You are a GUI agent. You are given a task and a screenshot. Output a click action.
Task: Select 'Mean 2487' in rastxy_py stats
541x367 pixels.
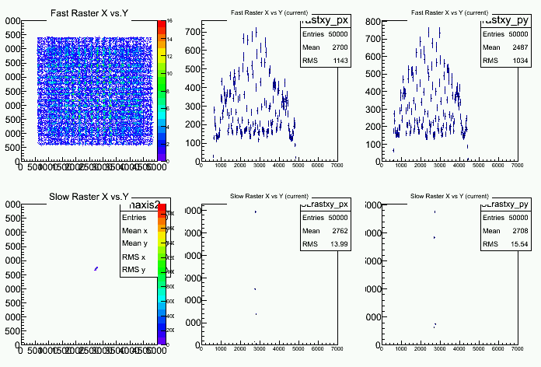point(506,47)
